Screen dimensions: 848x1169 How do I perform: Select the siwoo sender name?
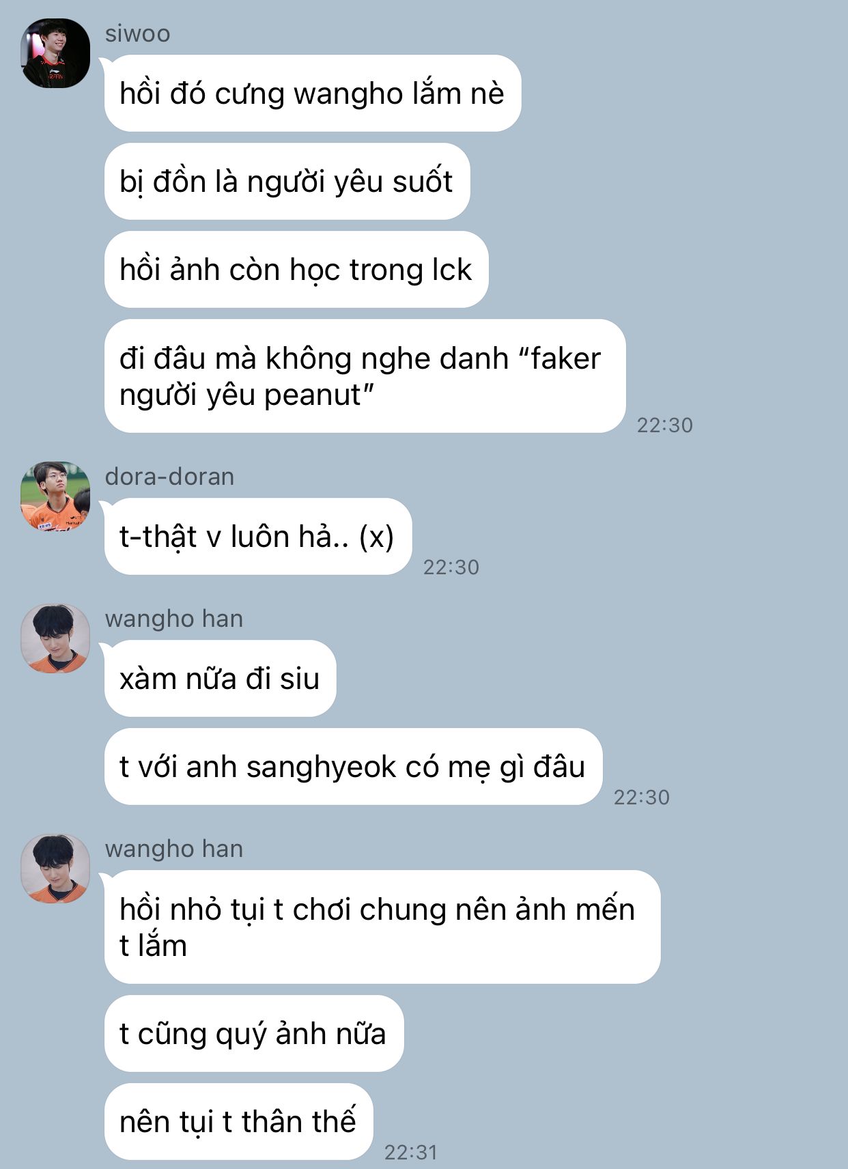pos(137,33)
